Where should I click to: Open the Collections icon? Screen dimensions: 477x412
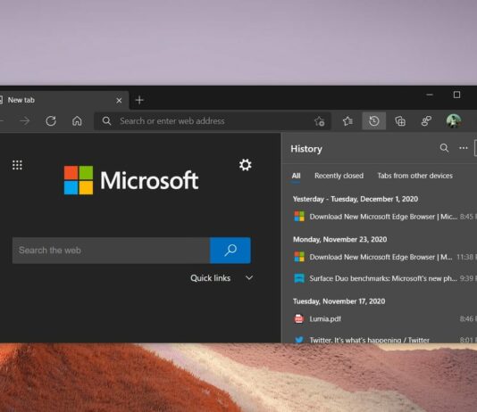click(x=400, y=121)
